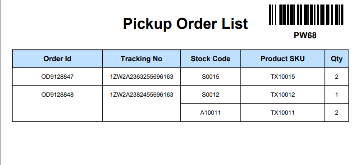
Task: Click product SKU TX10011
Action: tap(283, 112)
